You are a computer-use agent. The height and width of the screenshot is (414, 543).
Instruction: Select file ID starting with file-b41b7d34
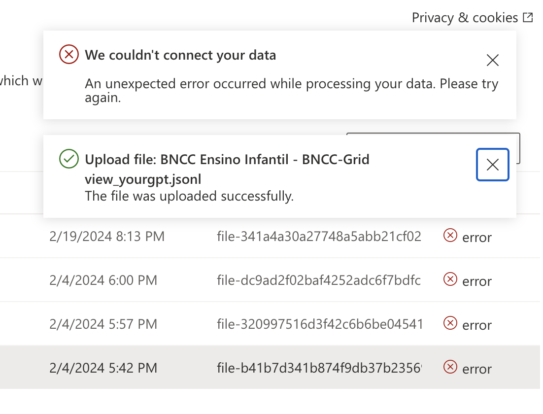[319, 368]
